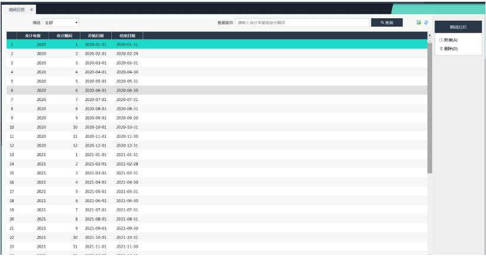Click the refresh icon above the table
The height and width of the screenshot is (256, 486).
pos(426,22)
